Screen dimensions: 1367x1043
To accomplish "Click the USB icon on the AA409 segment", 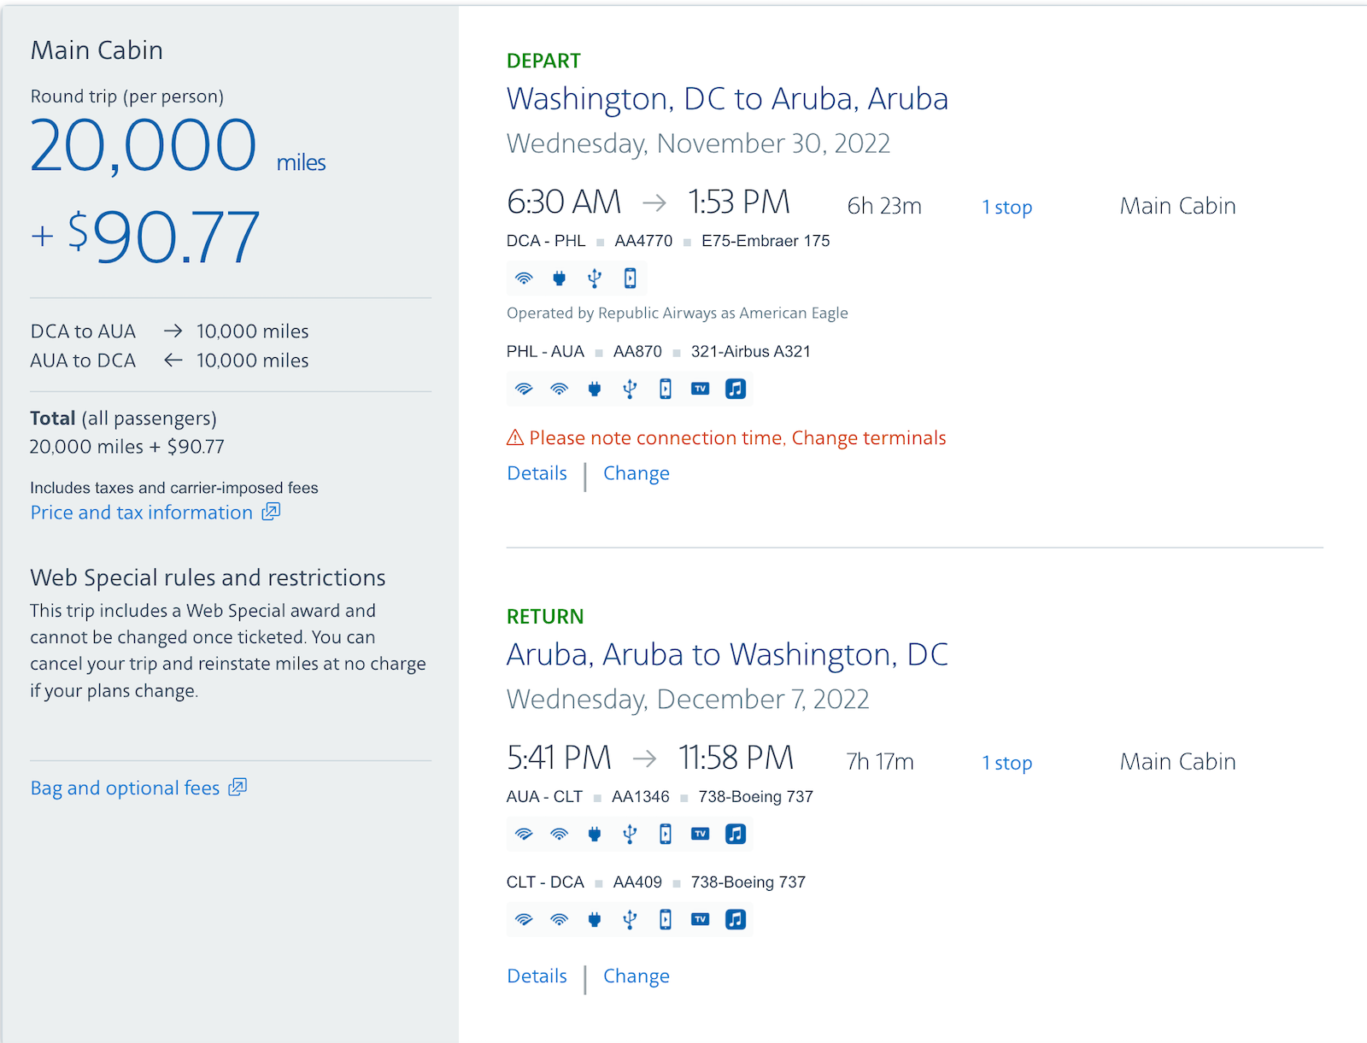I will pyautogui.click(x=630, y=920).
